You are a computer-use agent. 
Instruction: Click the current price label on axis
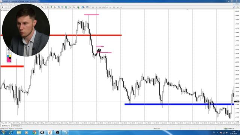pyautogui.click(x=237, y=102)
